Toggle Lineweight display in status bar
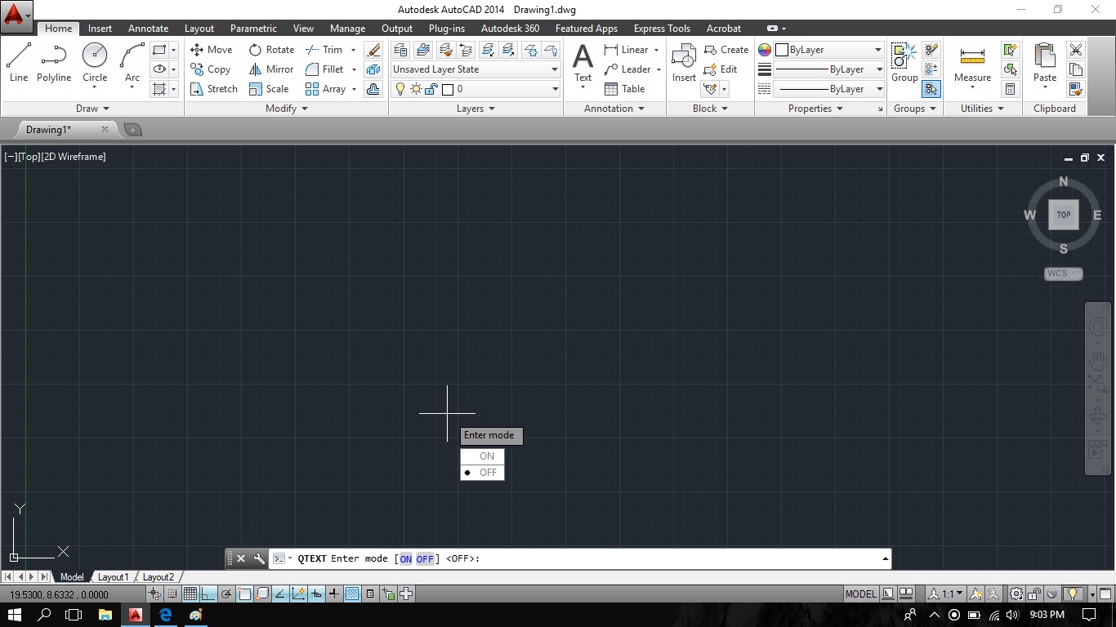Viewport: 1116px width, 627px height. pos(334,594)
